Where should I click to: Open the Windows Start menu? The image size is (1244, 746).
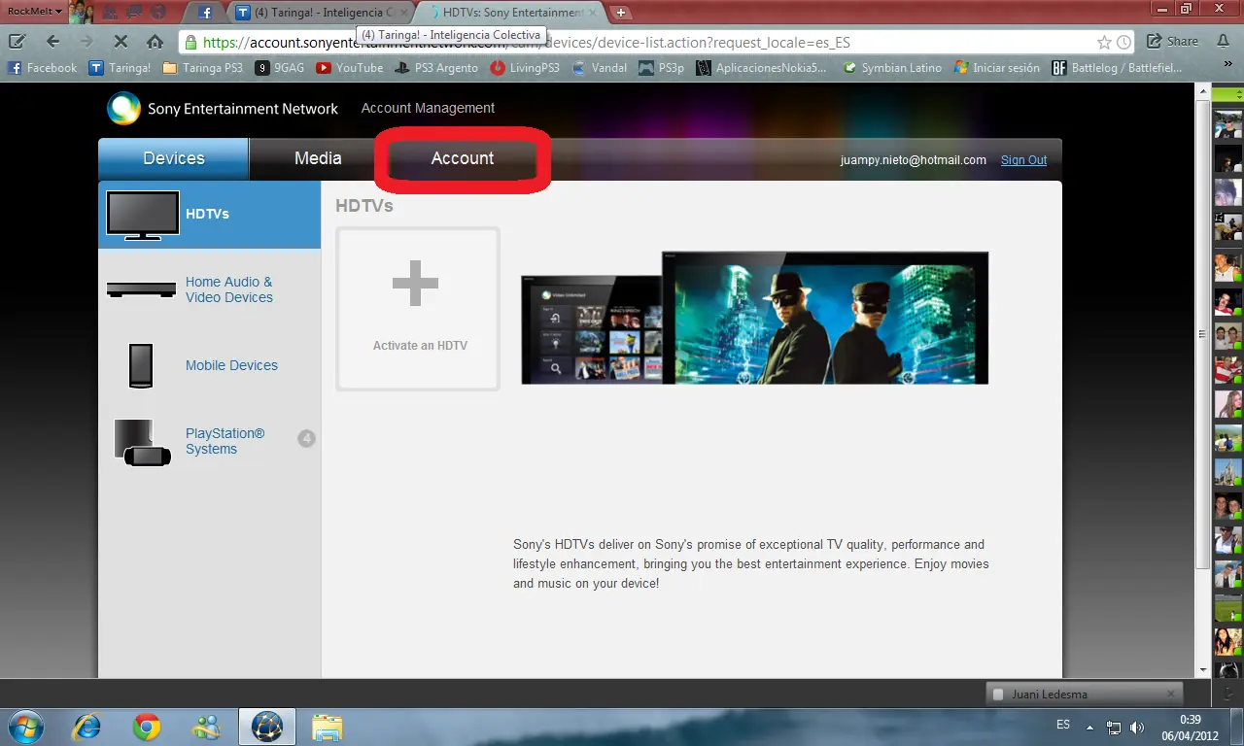[23, 727]
